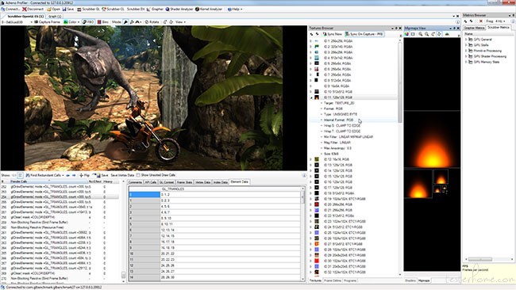The image size is (516, 290).
Task: Expand all textures icon in Textures Browser
Action: [311, 34]
